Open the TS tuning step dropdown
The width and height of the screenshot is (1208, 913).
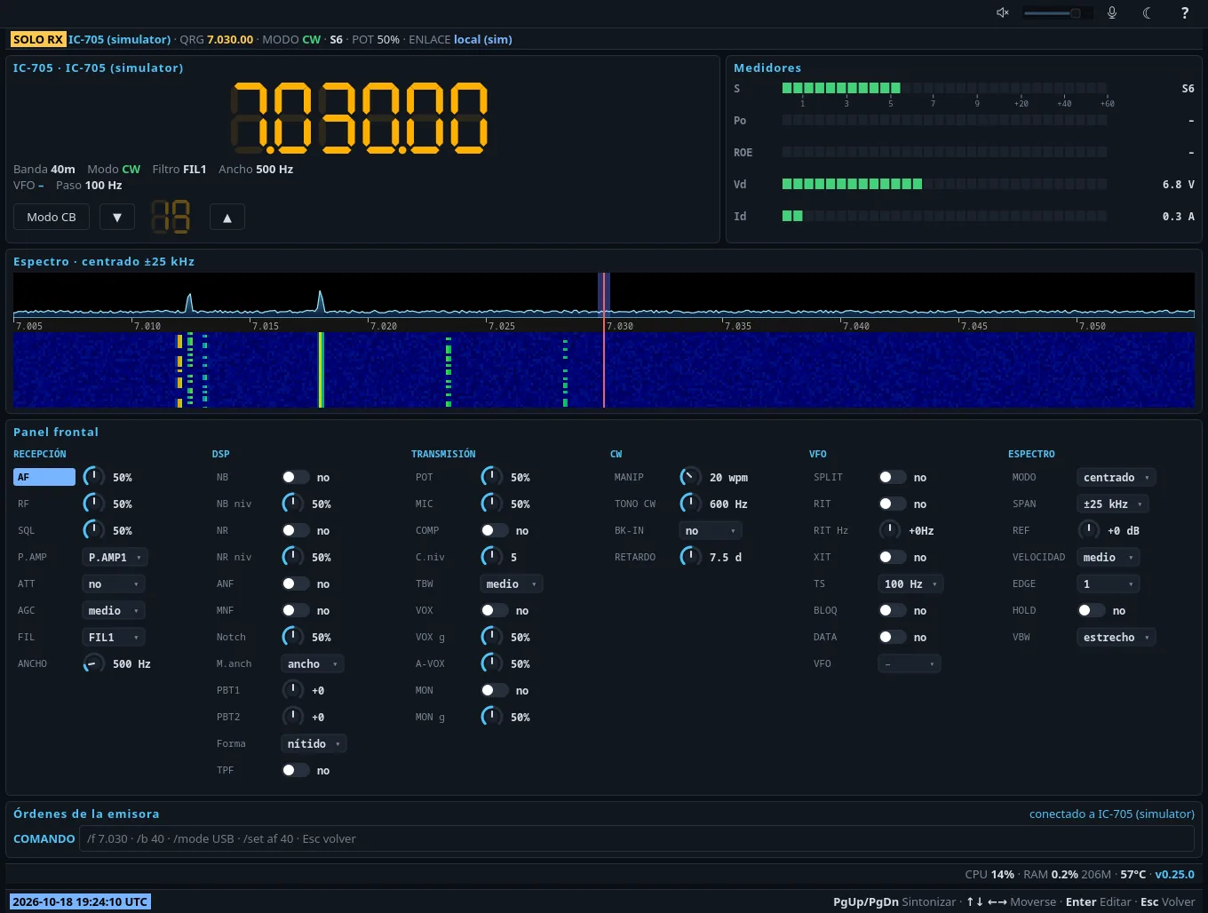tap(910, 584)
